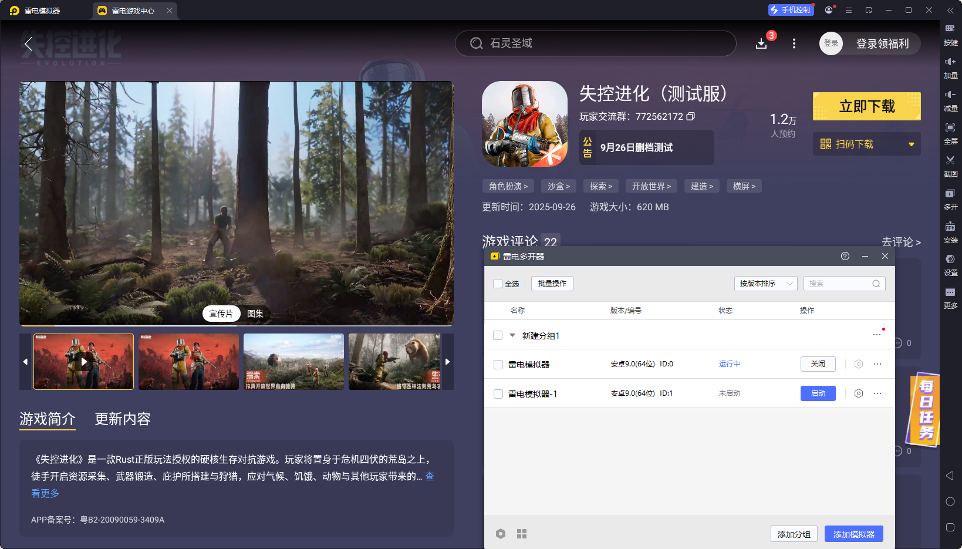Check the 全选 select-all checkbox
Screen dimensions: 962x549
pyautogui.click(x=498, y=284)
